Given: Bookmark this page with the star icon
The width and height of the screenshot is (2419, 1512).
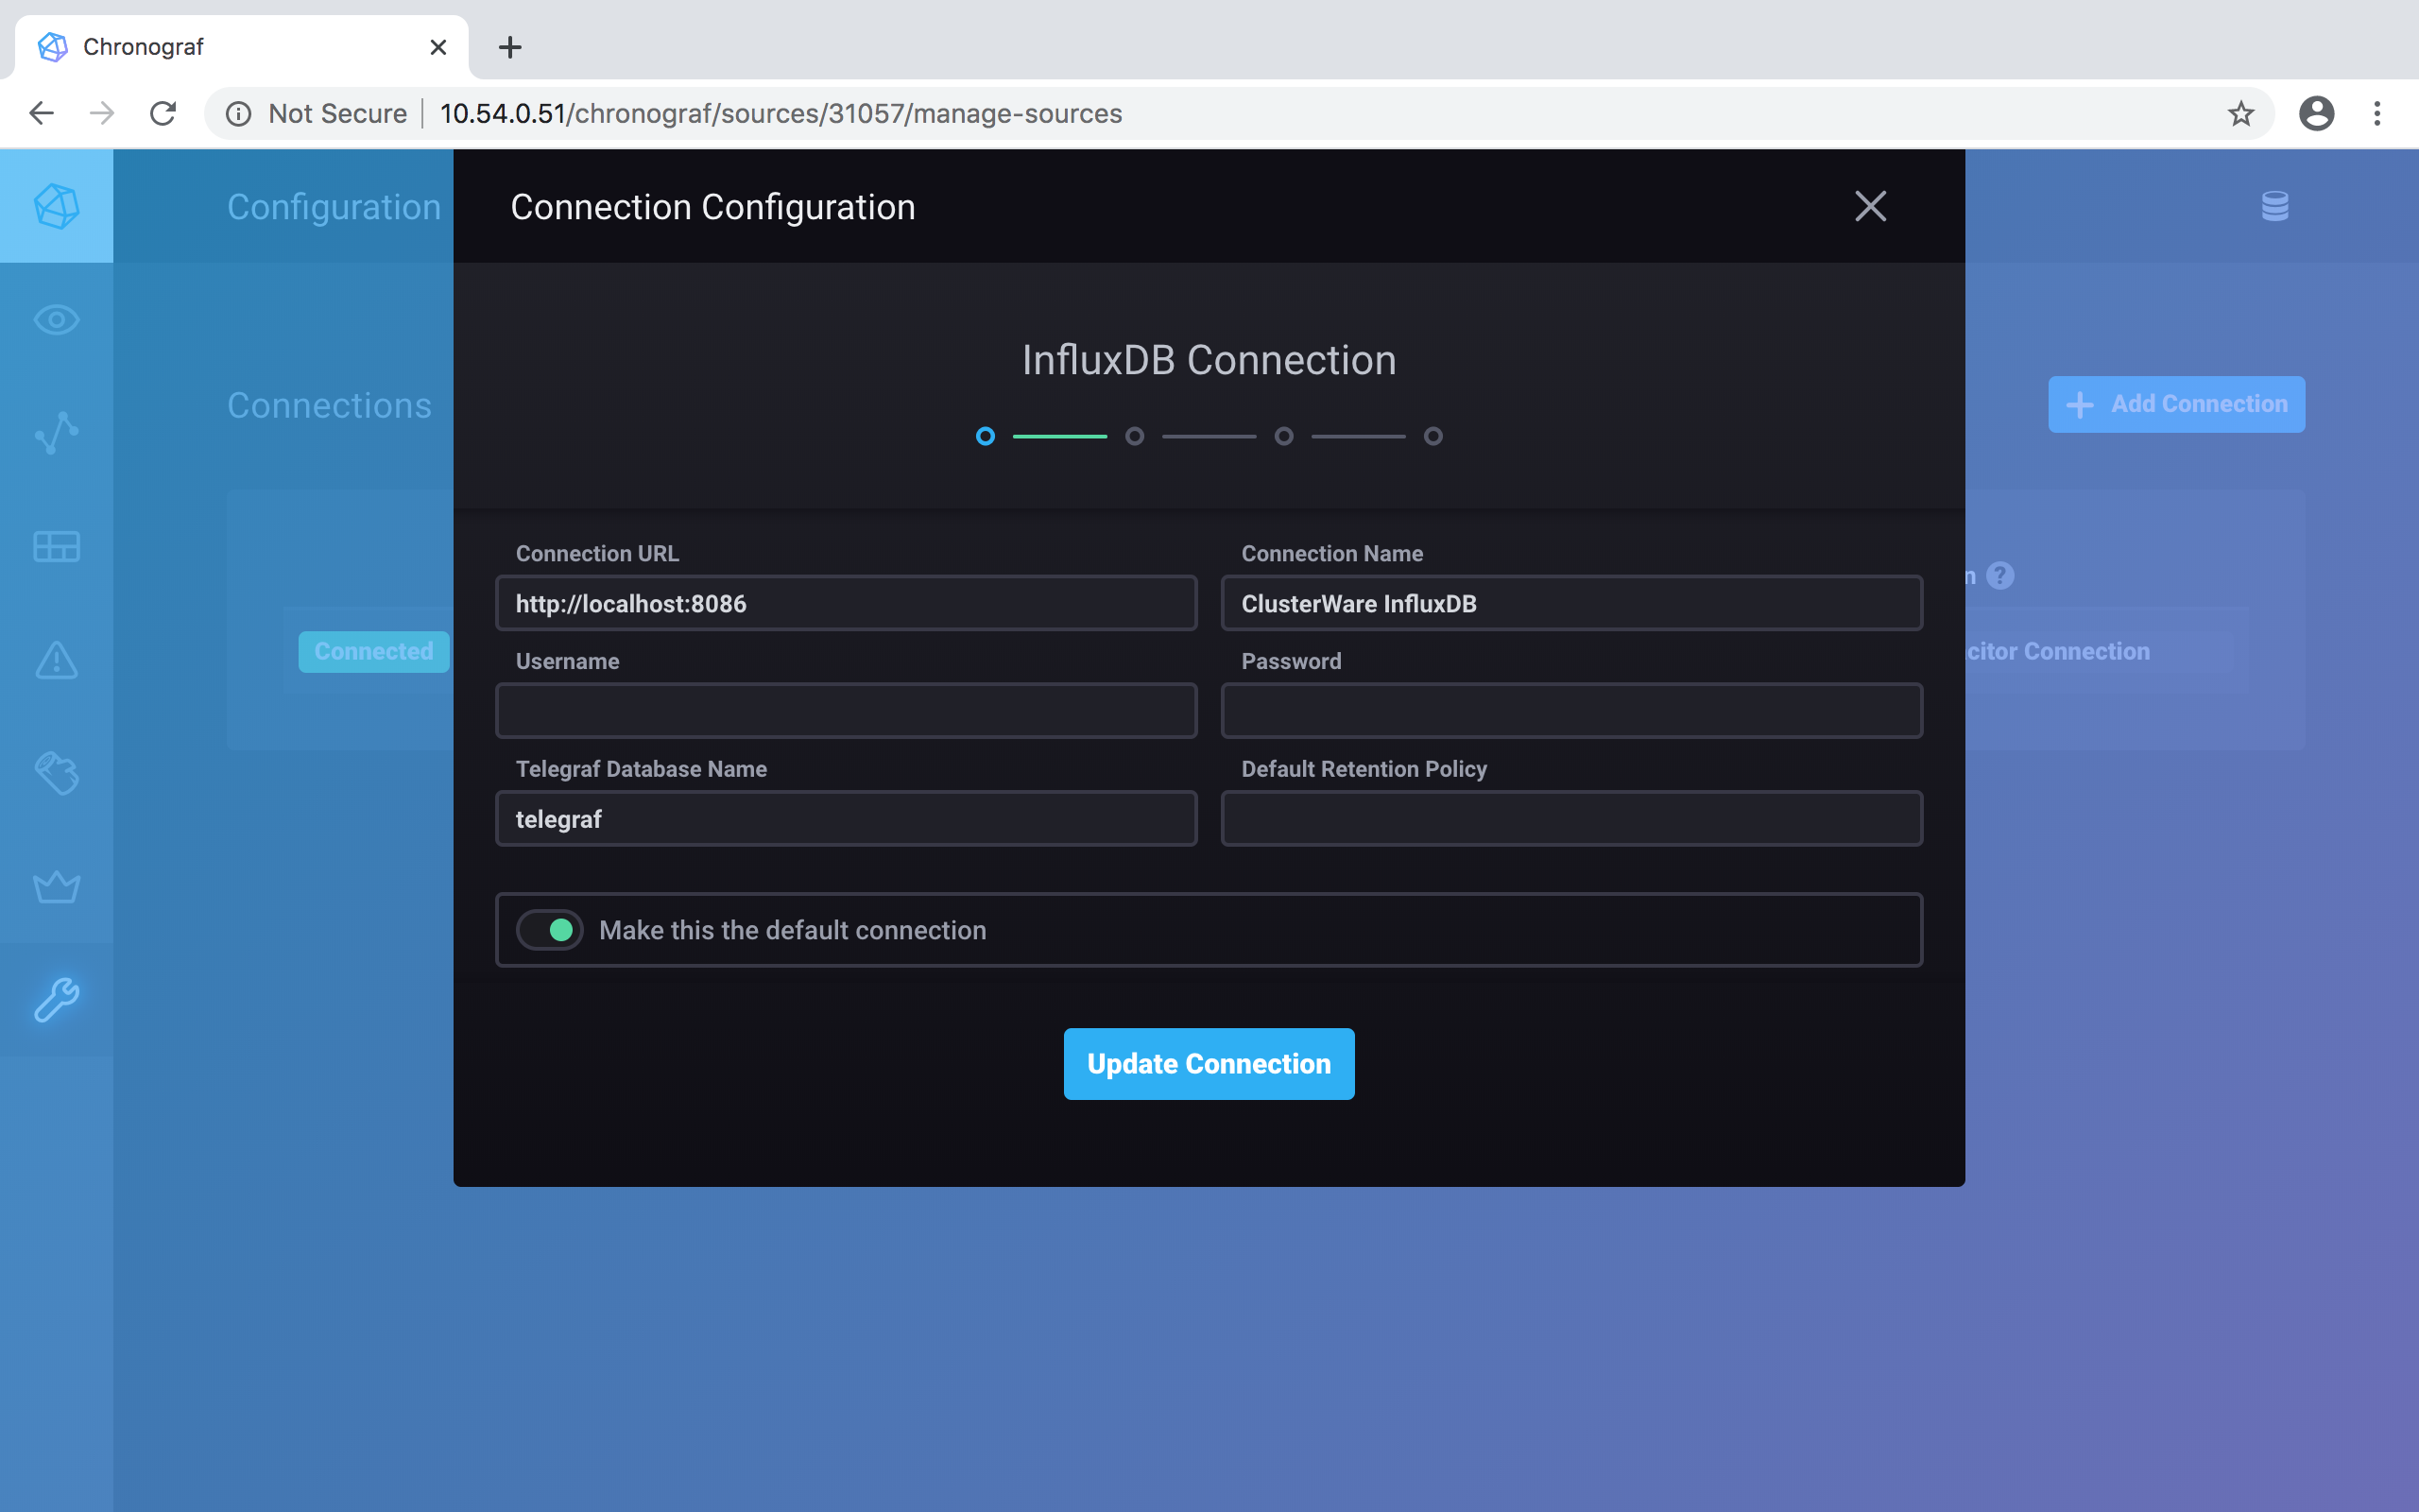Looking at the screenshot, I should coord(2241,113).
